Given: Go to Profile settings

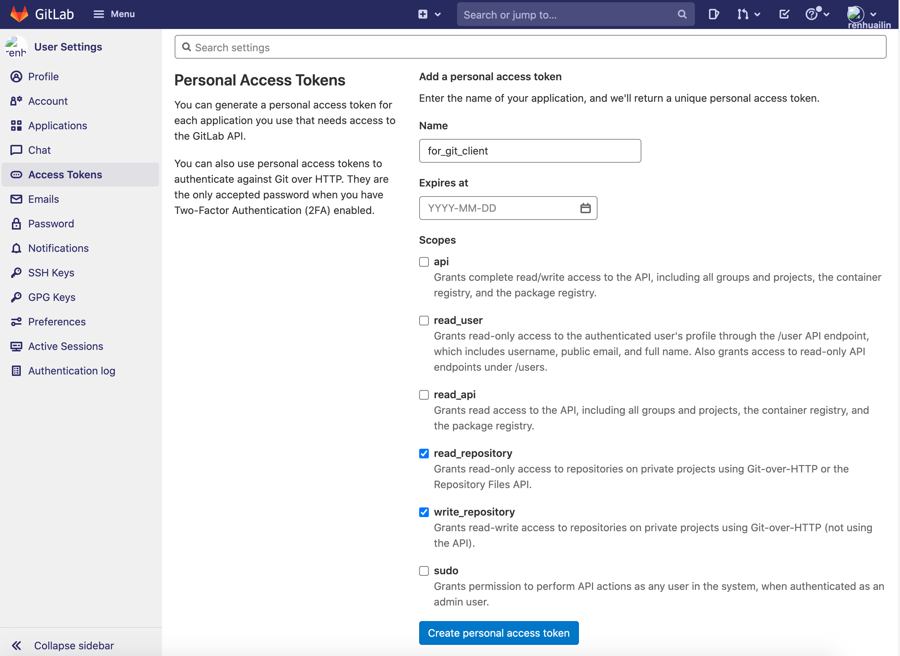Looking at the screenshot, I should [x=43, y=77].
